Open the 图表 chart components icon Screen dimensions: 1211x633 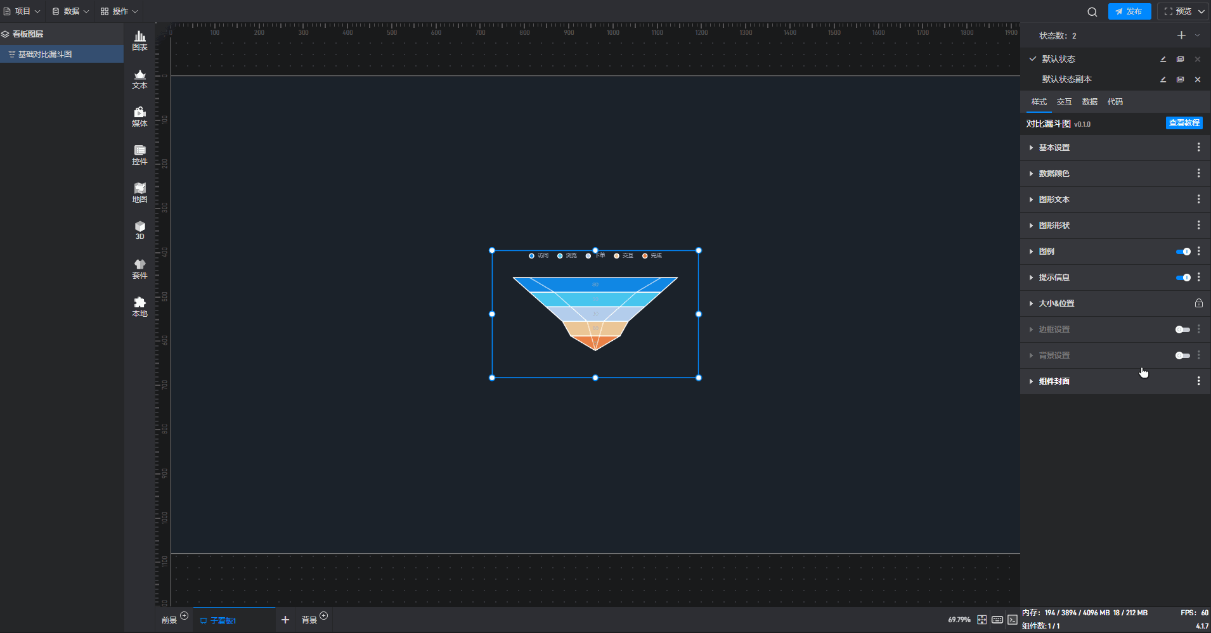tap(139, 41)
